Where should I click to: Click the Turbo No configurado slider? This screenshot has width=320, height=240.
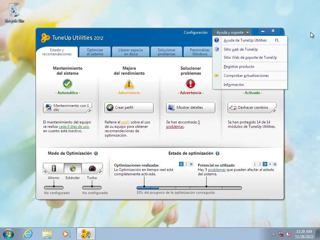tap(92, 187)
